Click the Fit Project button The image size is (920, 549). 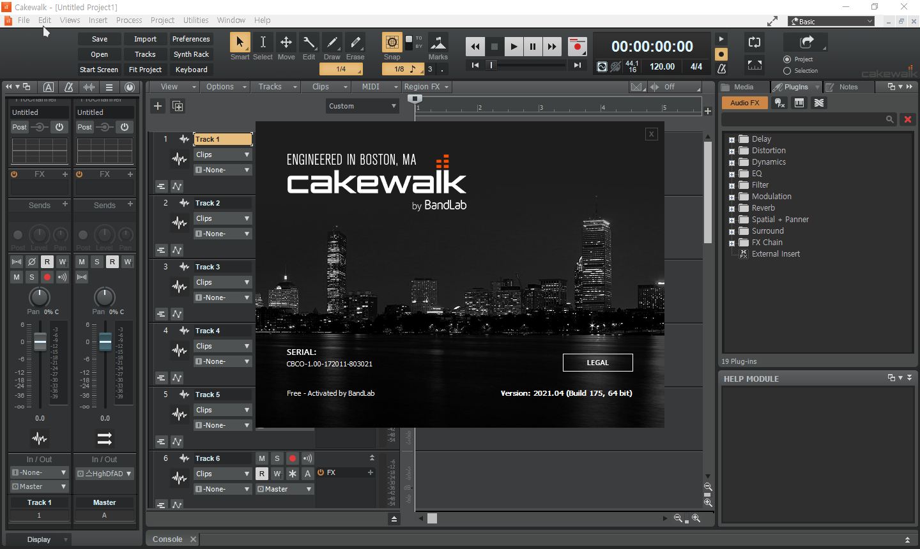(x=145, y=70)
